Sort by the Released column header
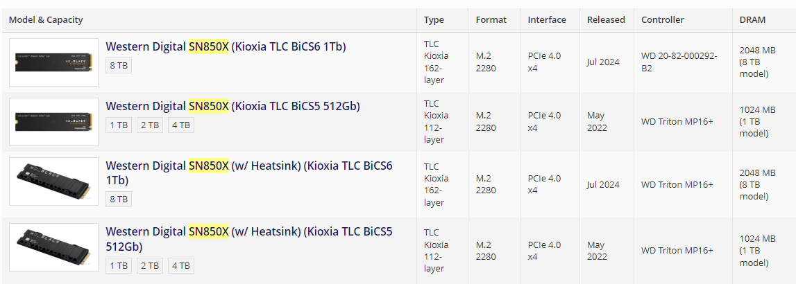This screenshot has height=284, width=796. (x=606, y=20)
